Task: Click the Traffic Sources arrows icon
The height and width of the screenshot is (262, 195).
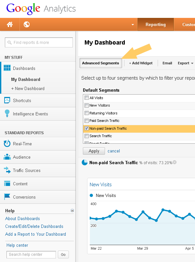Action: tap(7, 170)
